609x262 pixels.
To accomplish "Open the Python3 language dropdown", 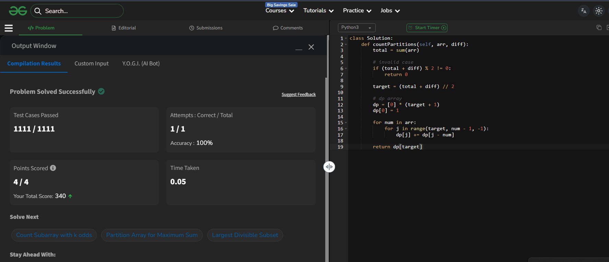I will tap(356, 28).
